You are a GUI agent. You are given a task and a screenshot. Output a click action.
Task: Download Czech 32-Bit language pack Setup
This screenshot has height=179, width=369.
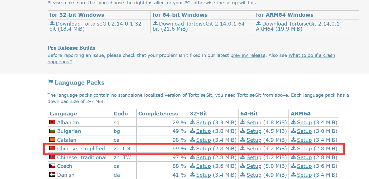point(203,166)
